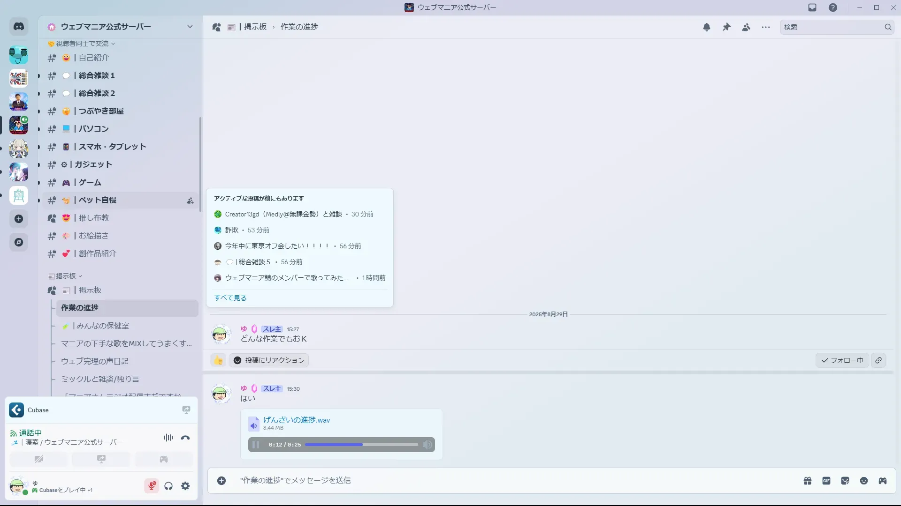This screenshot has height=506, width=901.
Task: Open the emoji picker in message bar
Action: point(864,481)
